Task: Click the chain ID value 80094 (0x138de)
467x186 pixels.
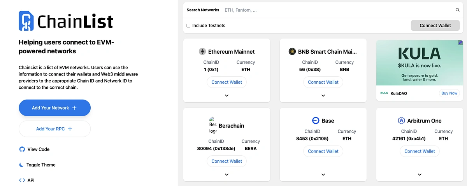Action: tap(216, 149)
